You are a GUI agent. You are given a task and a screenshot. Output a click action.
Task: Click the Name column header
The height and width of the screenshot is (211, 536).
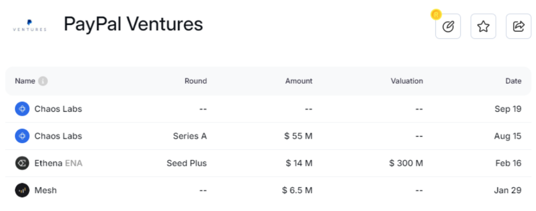(25, 81)
